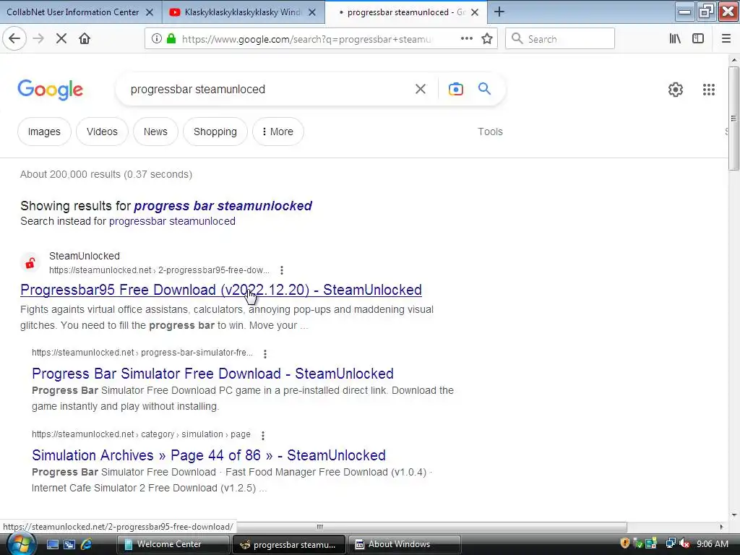Click the green padlock security icon

click(x=171, y=39)
